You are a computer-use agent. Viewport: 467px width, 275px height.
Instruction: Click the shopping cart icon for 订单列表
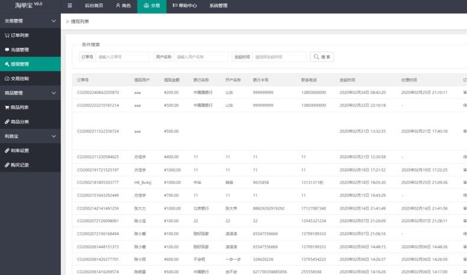[x=7, y=36]
